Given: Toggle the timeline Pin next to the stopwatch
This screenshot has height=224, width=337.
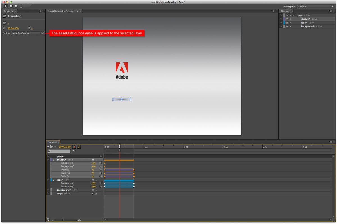Looking at the screenshot, I should 79,146.
